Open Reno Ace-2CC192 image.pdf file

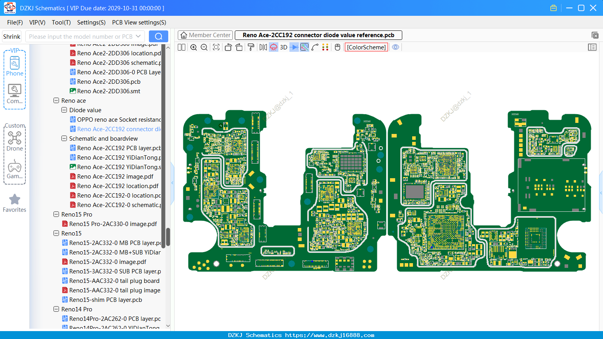[115, 177]
